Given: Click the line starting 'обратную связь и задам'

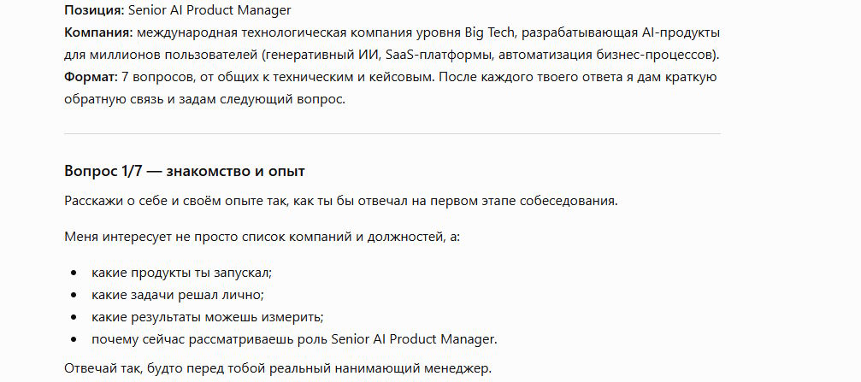Looking at the screenshot, I should [x=205, y=100].
